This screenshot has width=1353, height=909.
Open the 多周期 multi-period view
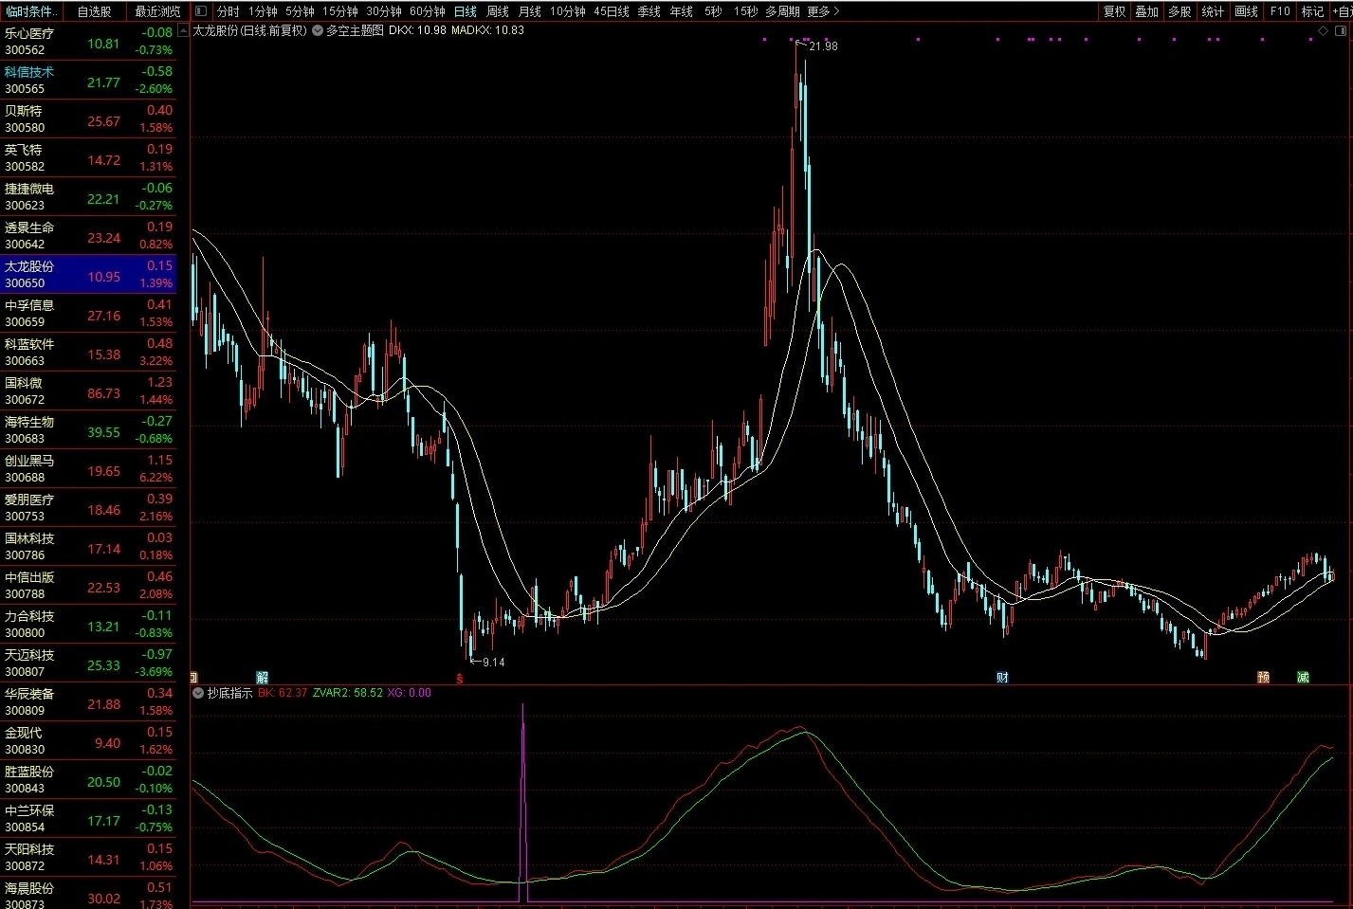(782, 11)
